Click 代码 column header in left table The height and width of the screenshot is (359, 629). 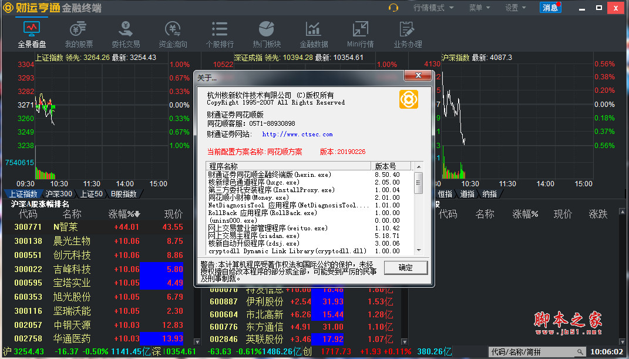click(28, 214)
